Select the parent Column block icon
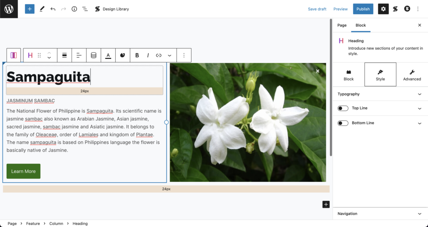 tap(14, 56)
